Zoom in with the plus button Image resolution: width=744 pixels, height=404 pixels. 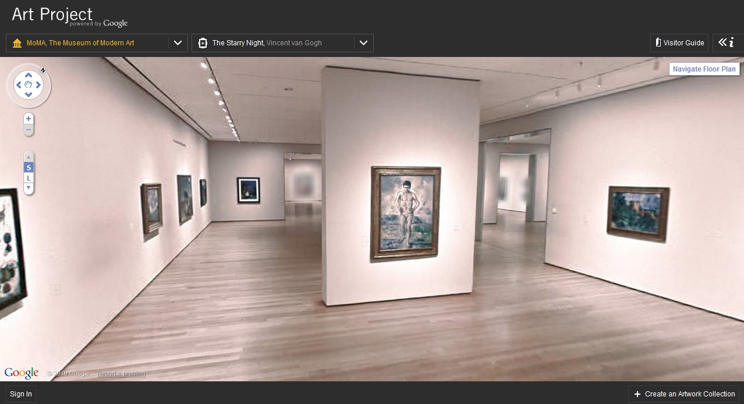[29, 119]
